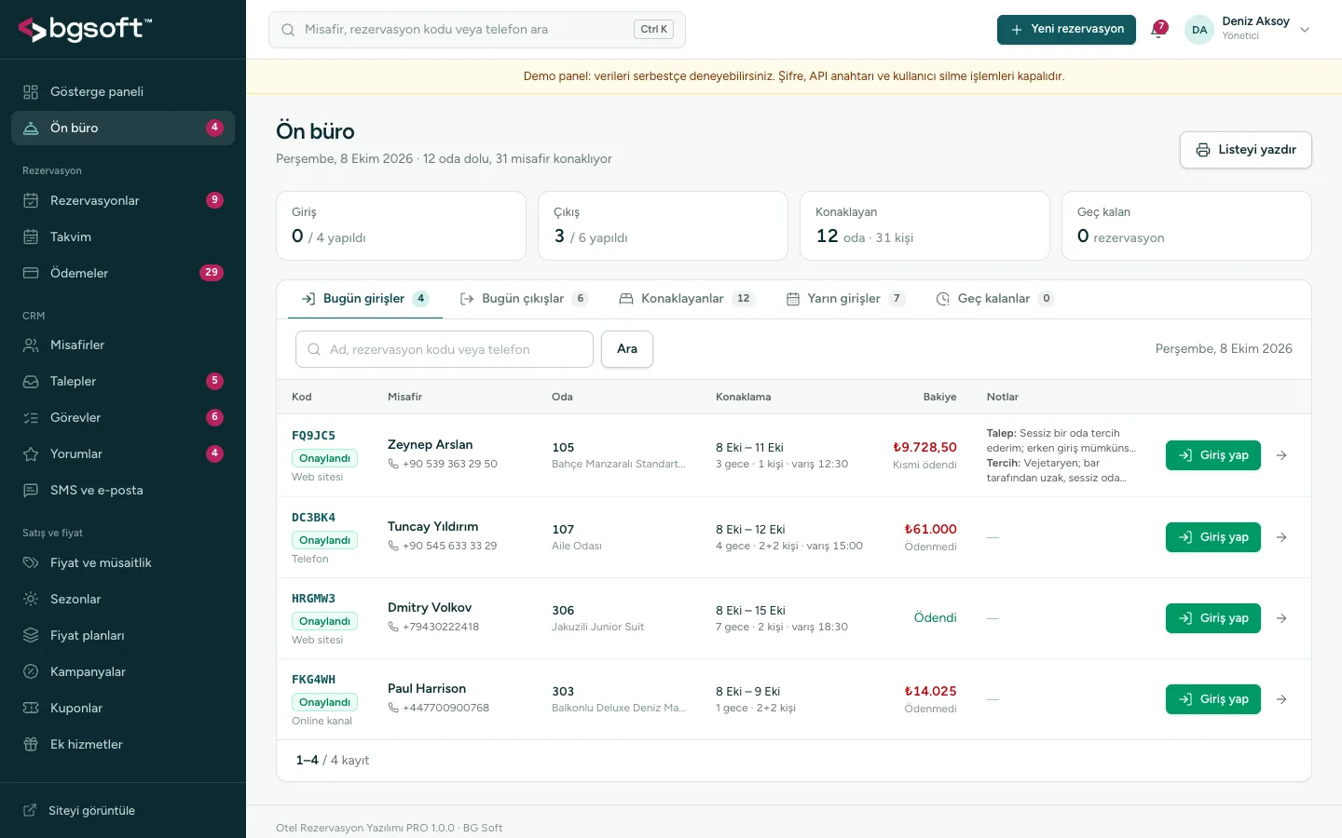Open Fiyat ve müsaitlik menu item
This screenshot has width=1342, height=838.
pos(123,563)
